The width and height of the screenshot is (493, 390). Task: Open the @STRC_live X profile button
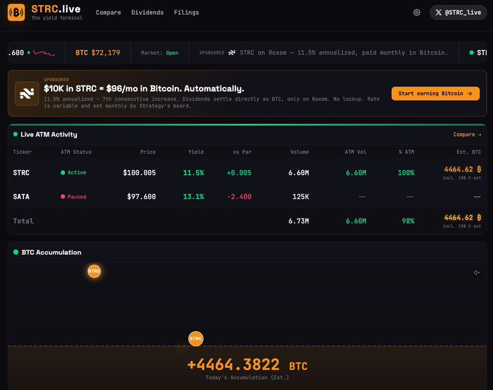(458, 12)
